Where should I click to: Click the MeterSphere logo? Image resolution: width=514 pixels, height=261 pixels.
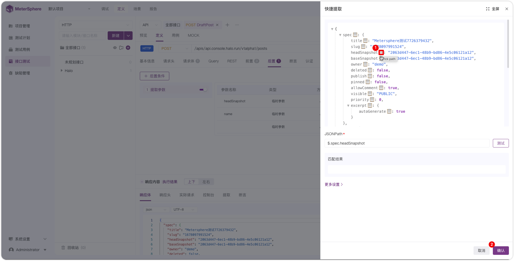(x=24, y=9)
